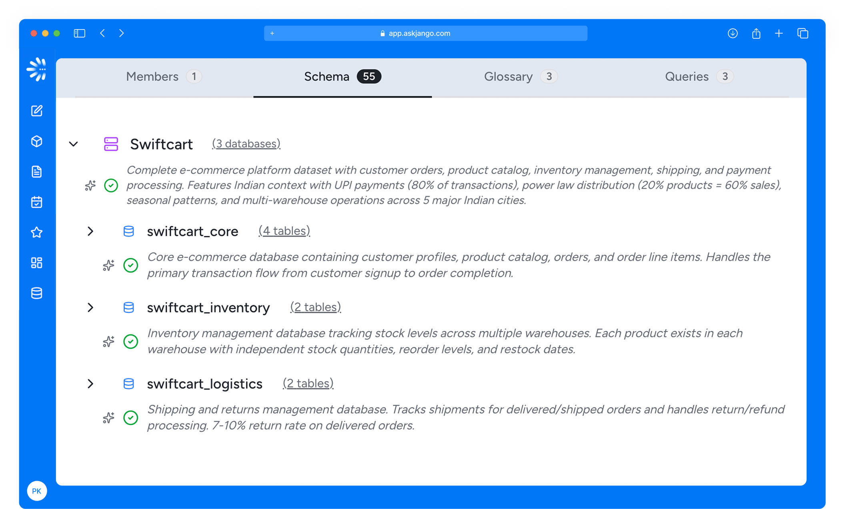
Task: Click the PK user avatar
Action: (x=37, y=491)
